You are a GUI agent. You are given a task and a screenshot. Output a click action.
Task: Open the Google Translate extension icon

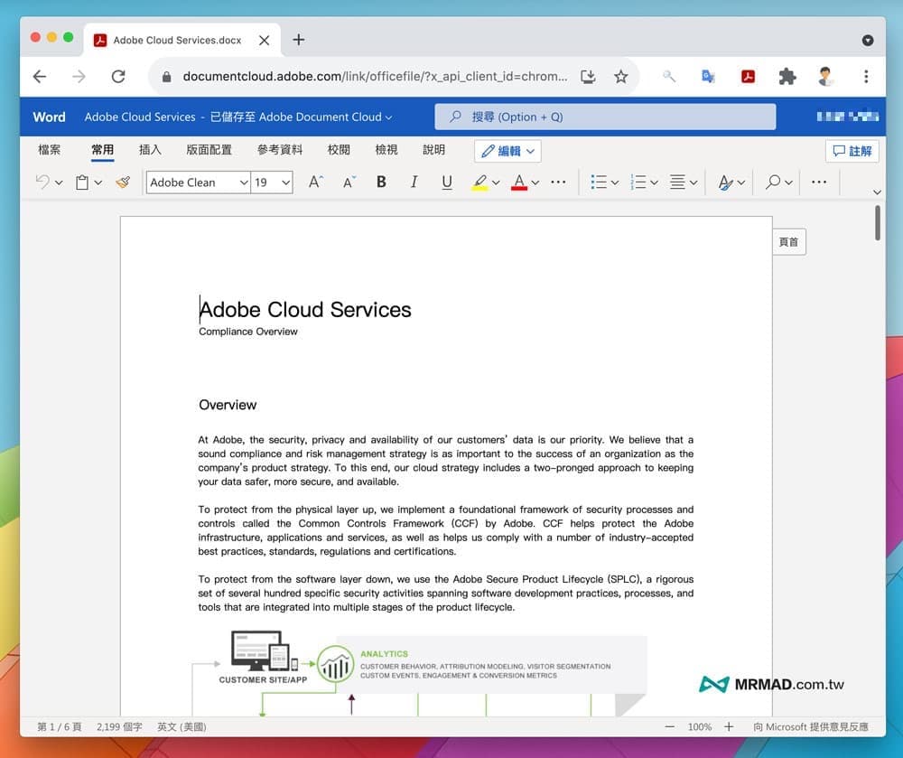tap(708, 77)
